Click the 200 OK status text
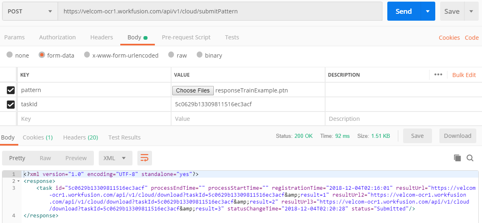The width and height of the screenshot is (482, 223). coord(304,136)
